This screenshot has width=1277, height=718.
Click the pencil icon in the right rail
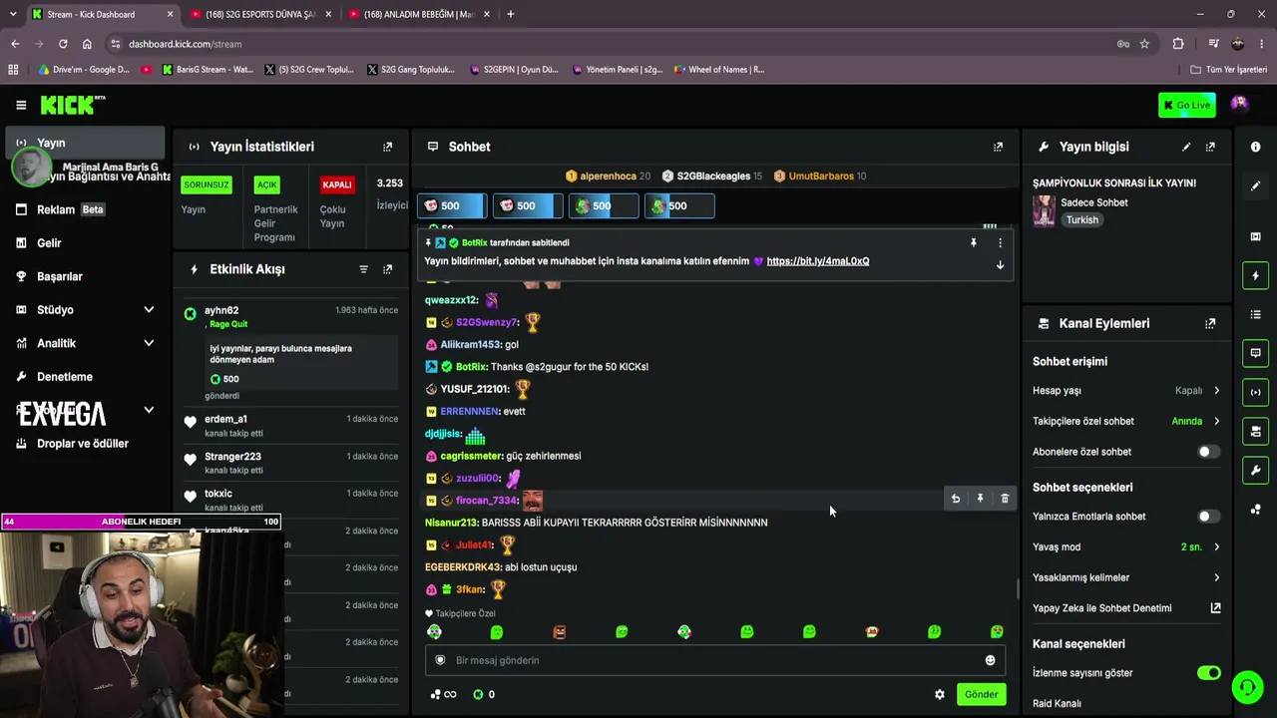1255,186
